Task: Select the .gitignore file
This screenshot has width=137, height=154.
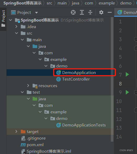Action: 36,138
